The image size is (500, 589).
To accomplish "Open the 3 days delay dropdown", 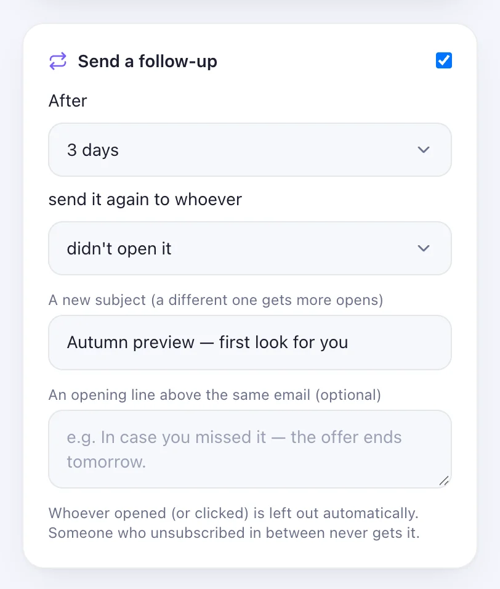I will [x=249, y=150].
